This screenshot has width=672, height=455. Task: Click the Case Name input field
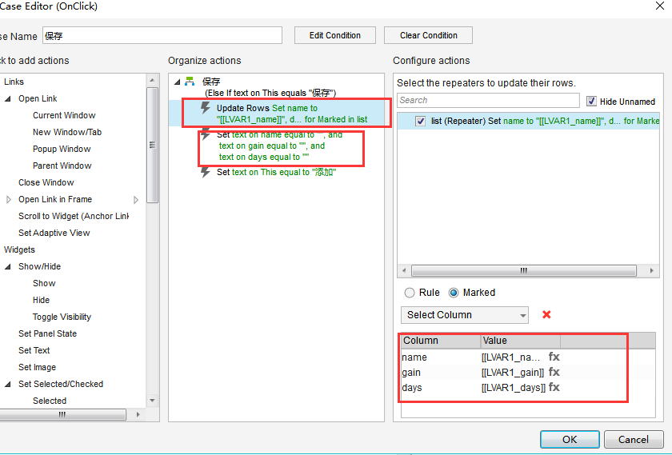click(x=162, y=35)
